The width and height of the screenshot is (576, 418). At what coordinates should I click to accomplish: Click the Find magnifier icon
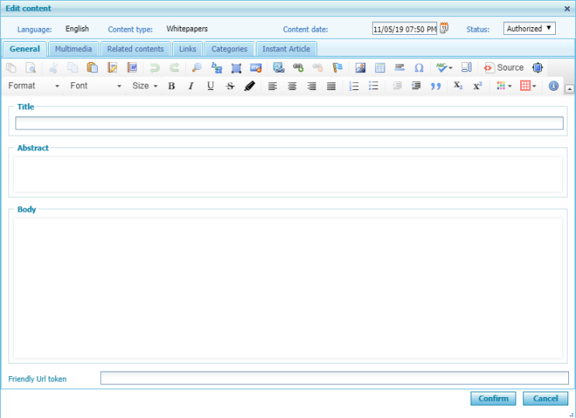pos(197,68)
